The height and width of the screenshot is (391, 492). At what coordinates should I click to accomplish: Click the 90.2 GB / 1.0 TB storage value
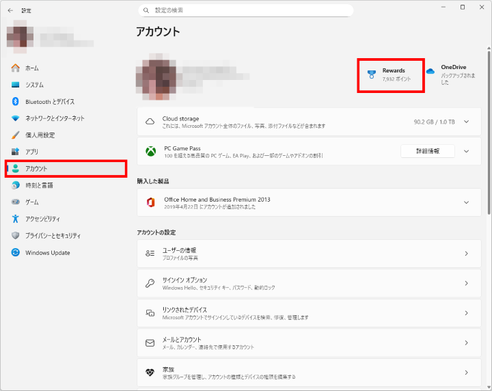[434, 122]
